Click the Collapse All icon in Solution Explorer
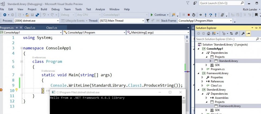The width and height of the screenshot is (261, 114). 236,34
